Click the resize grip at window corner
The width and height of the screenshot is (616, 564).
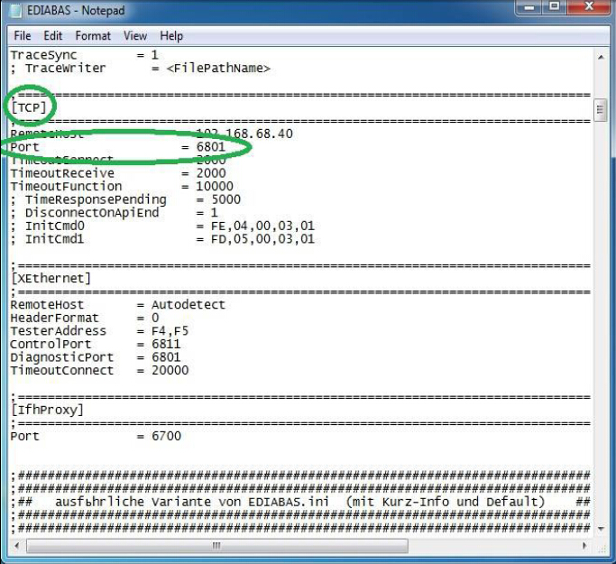[602, 548]
